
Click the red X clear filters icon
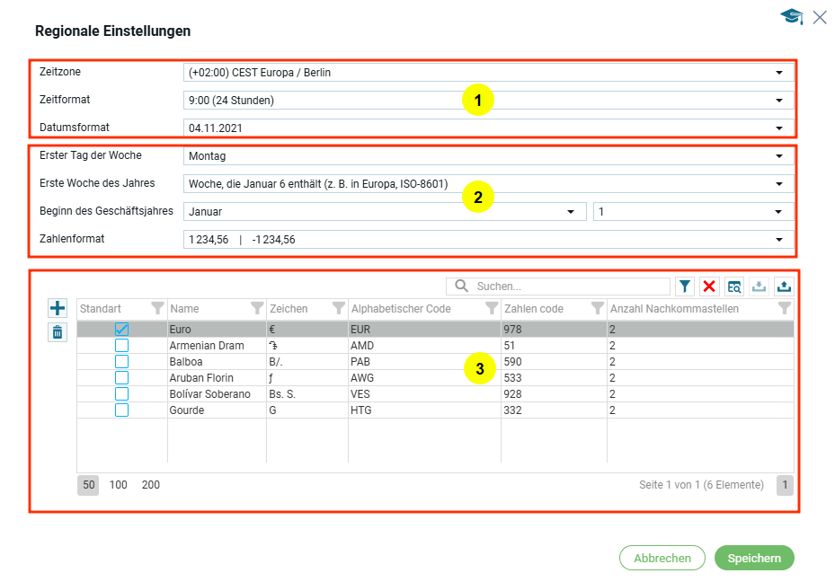(709, 287)
